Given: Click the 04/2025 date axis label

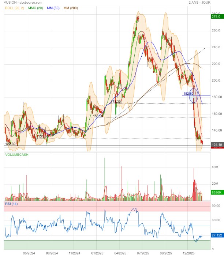Looking at the screenshot, I should pyautogui.click(x=120, y=253).
